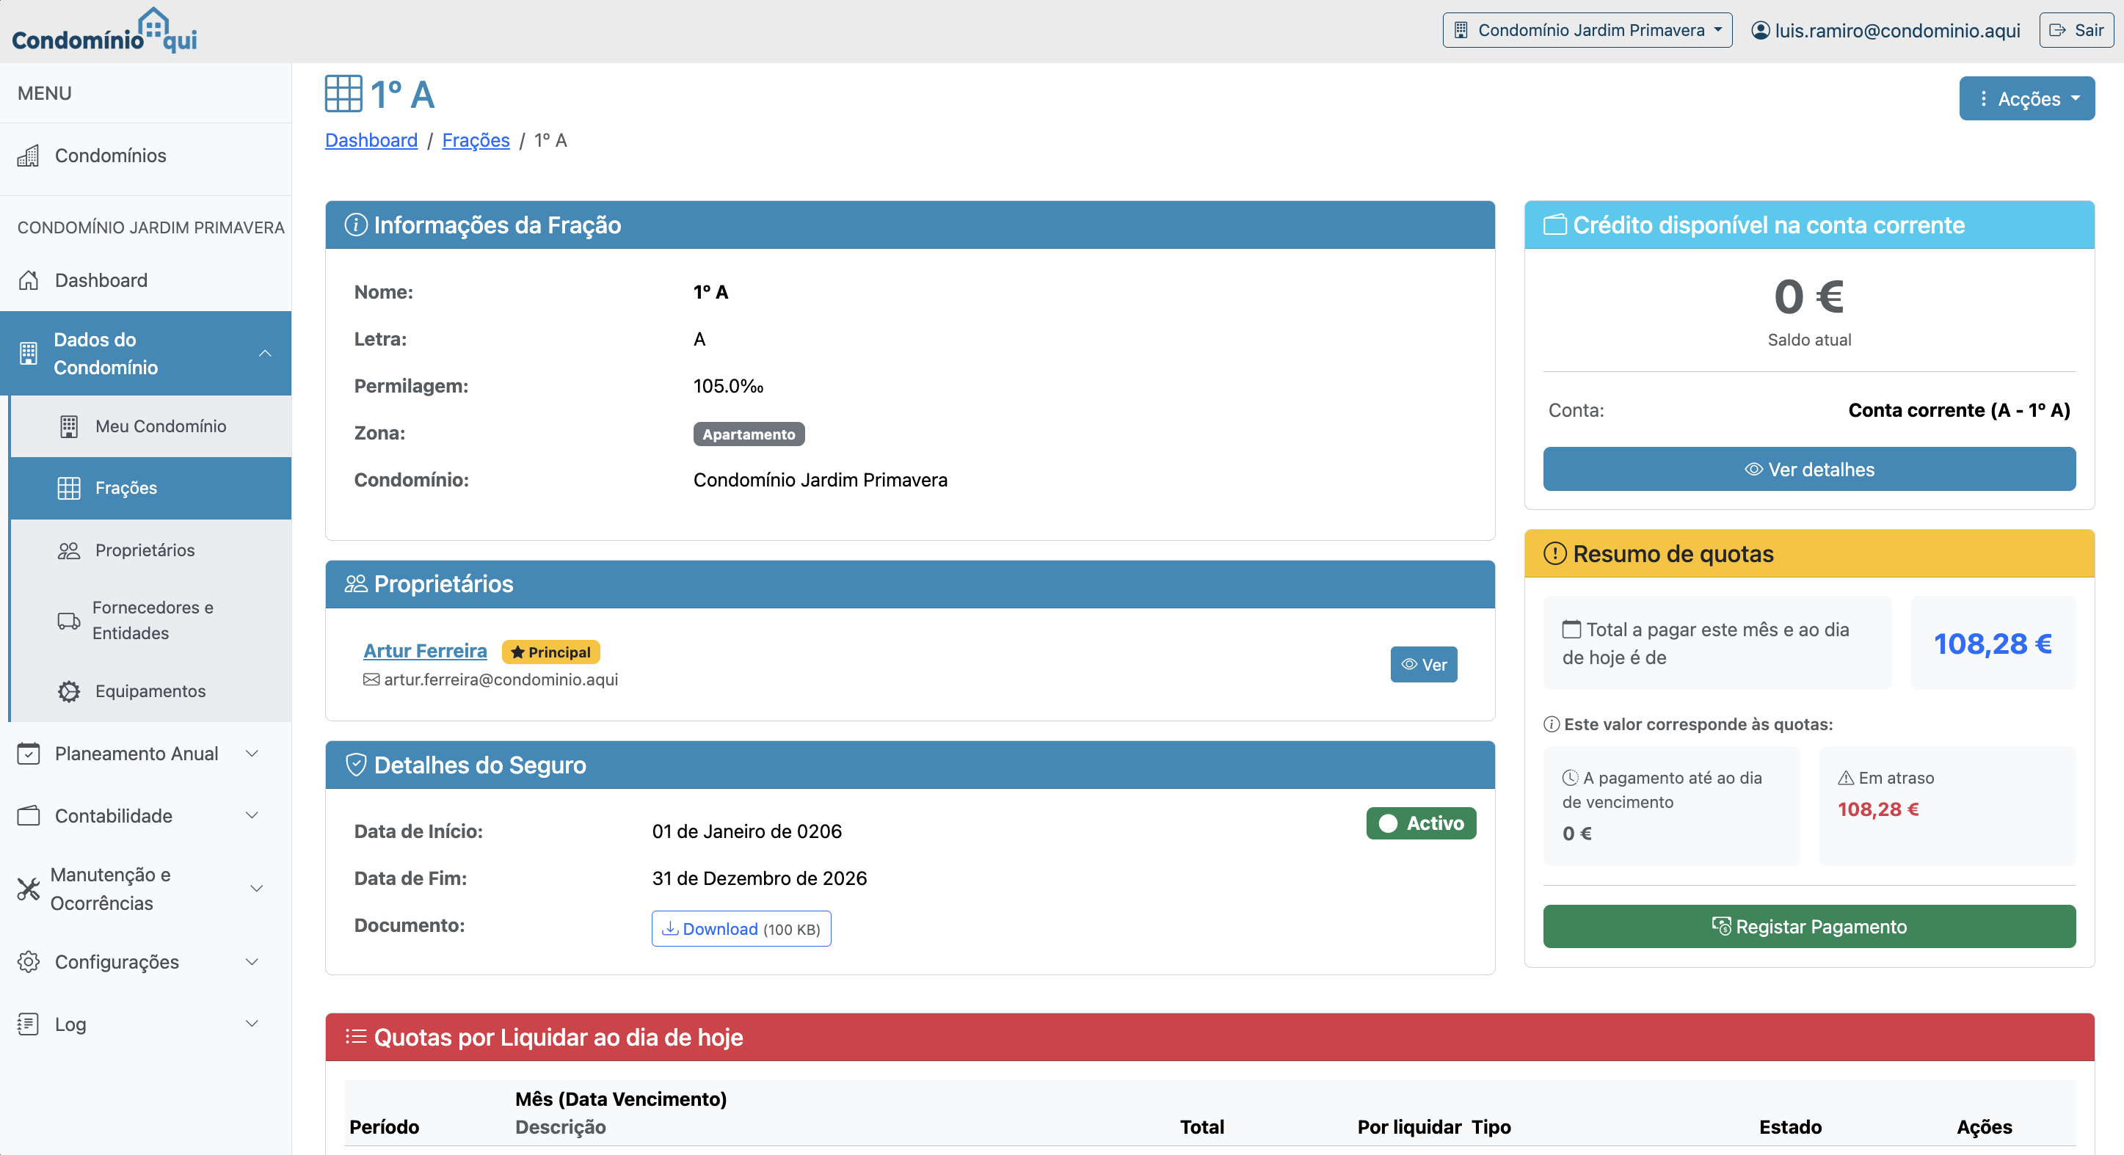Select Frações in the submenu

pyautogui.click(x=151, y=488)
